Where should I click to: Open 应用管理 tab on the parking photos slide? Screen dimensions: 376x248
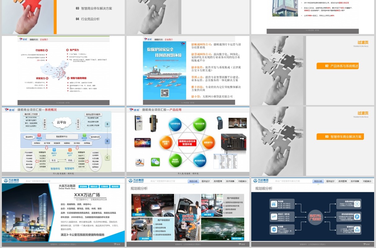(218, 181)
